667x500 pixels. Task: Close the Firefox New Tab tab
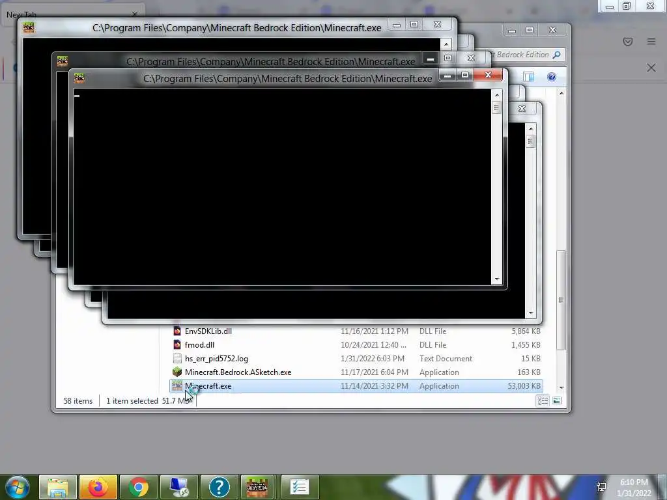[x=135, y=14]
